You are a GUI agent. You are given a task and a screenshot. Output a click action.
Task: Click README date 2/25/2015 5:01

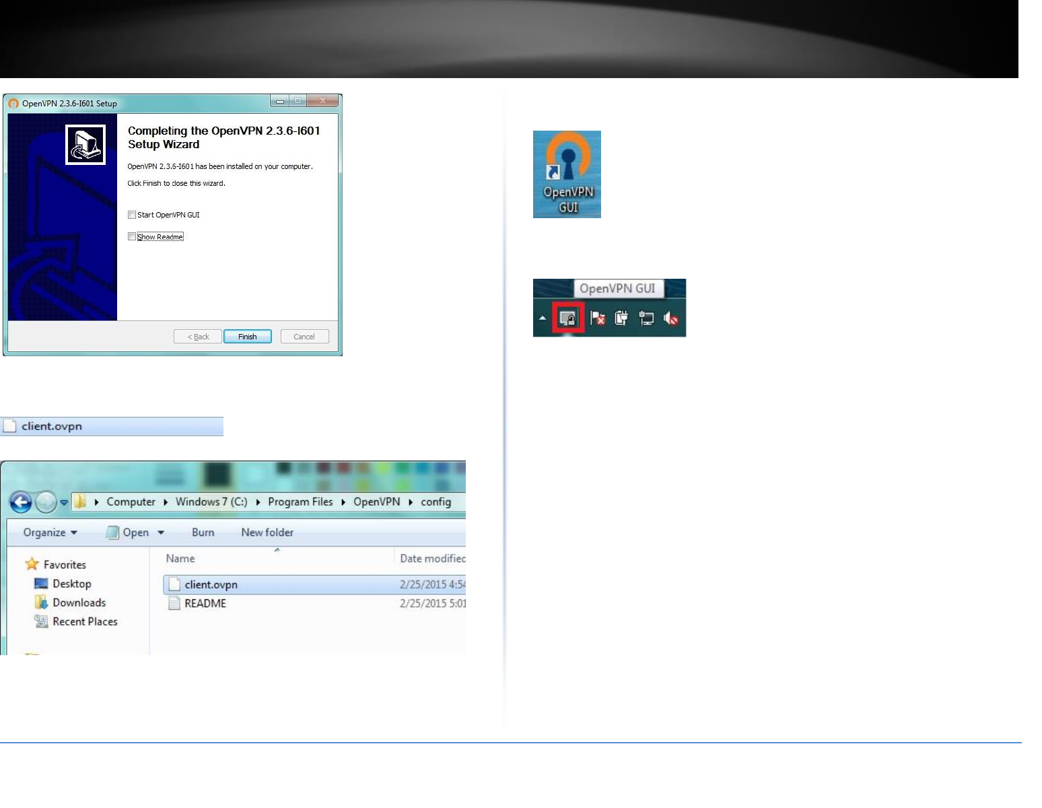(432, 603)
